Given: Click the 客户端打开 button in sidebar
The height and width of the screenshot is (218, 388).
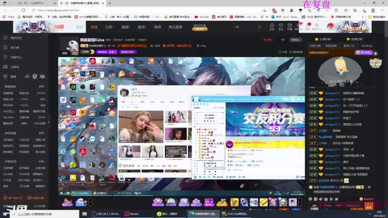Looking at the screenshot, I should tap(13, 198).
